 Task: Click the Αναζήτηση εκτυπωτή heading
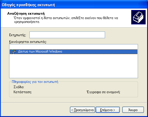pyautogui.click(x=26, y=14)
